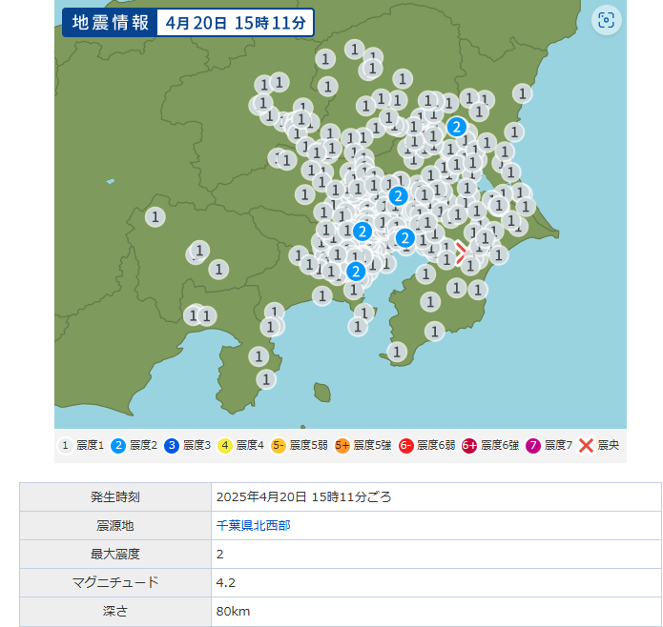This screenshot has width=663, height=627.
Task: Click the 発生時刻 table header cell
Action: (x=115, y=496)
